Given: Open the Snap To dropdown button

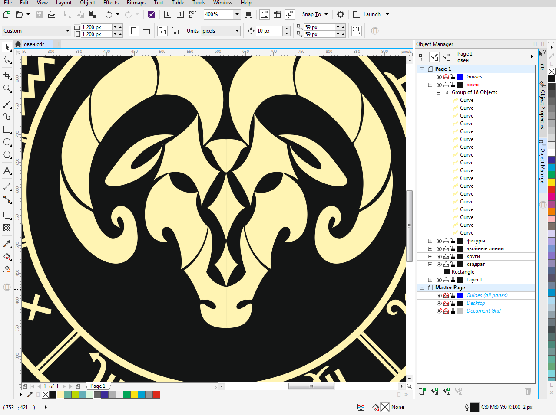Looking at the screenshot, I should pos(315,14).
